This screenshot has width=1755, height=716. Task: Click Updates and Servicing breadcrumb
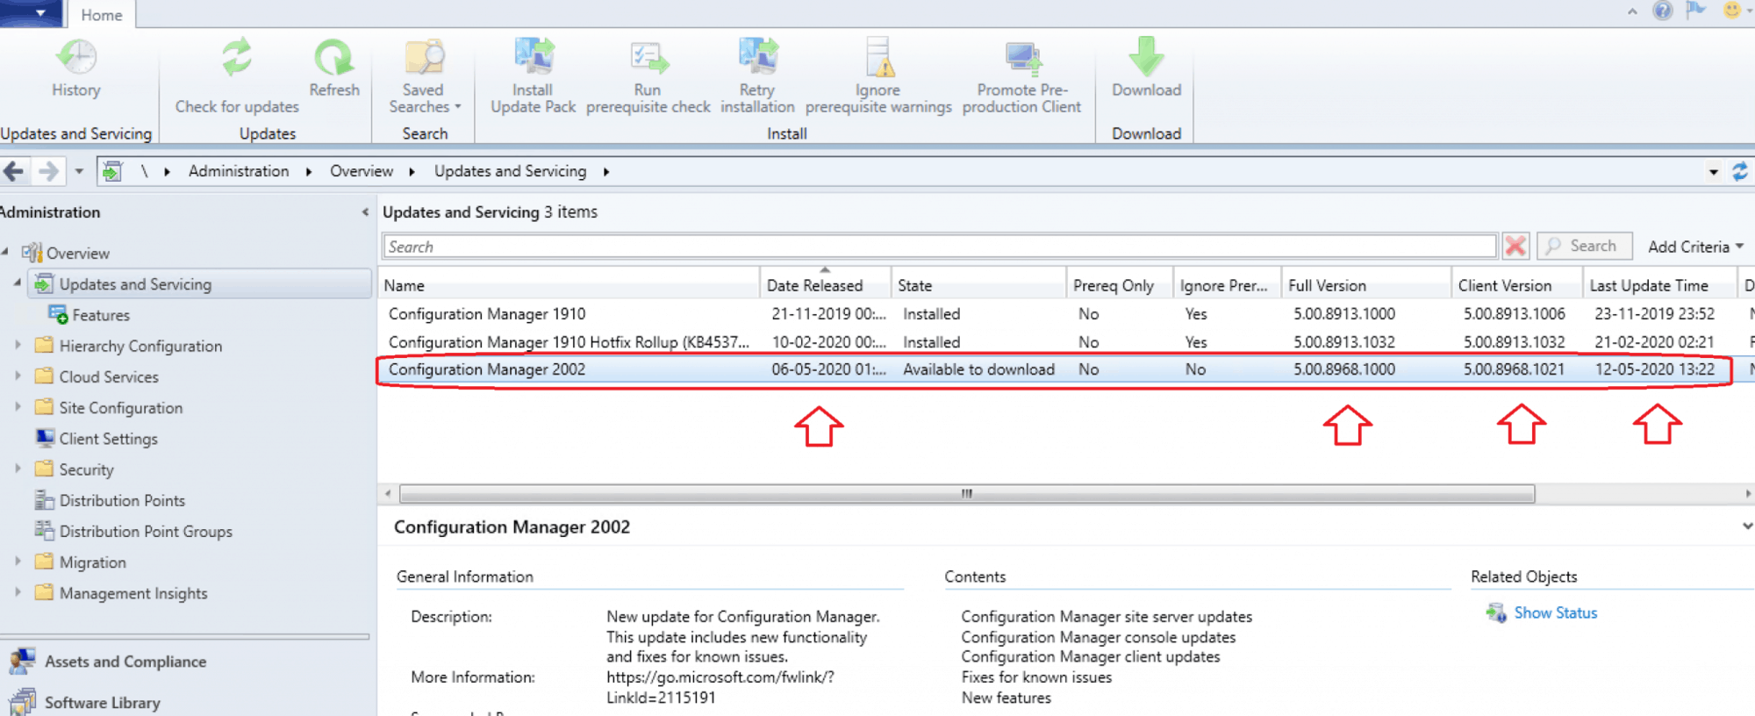click(x=510, y=171)
